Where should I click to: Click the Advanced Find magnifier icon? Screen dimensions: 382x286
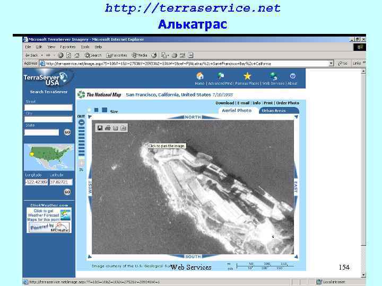tap(221, 76)
